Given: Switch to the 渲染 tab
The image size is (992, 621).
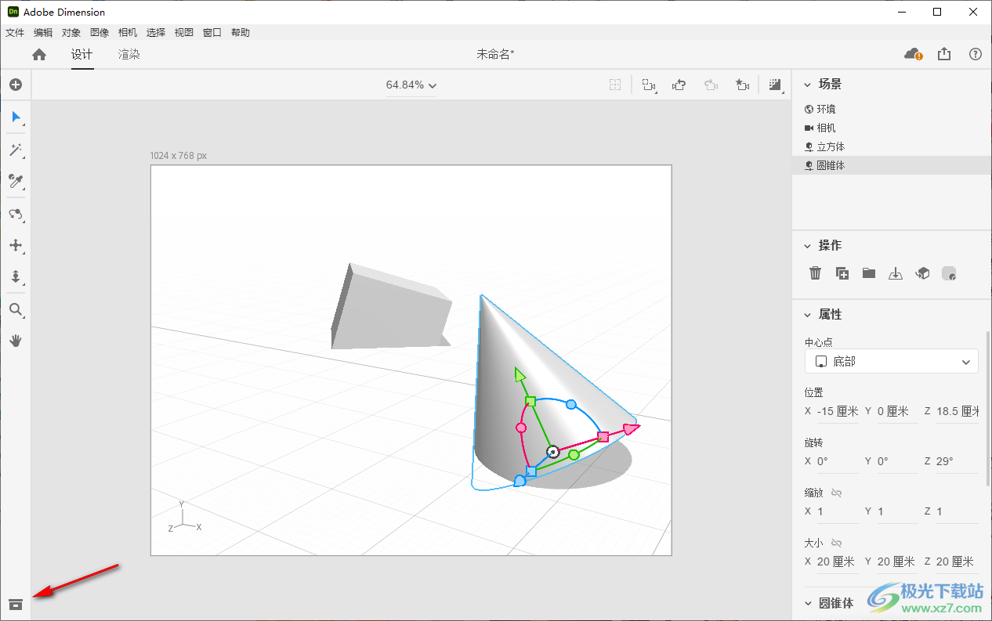Looking at the screenshot, I should pos(129,54).
